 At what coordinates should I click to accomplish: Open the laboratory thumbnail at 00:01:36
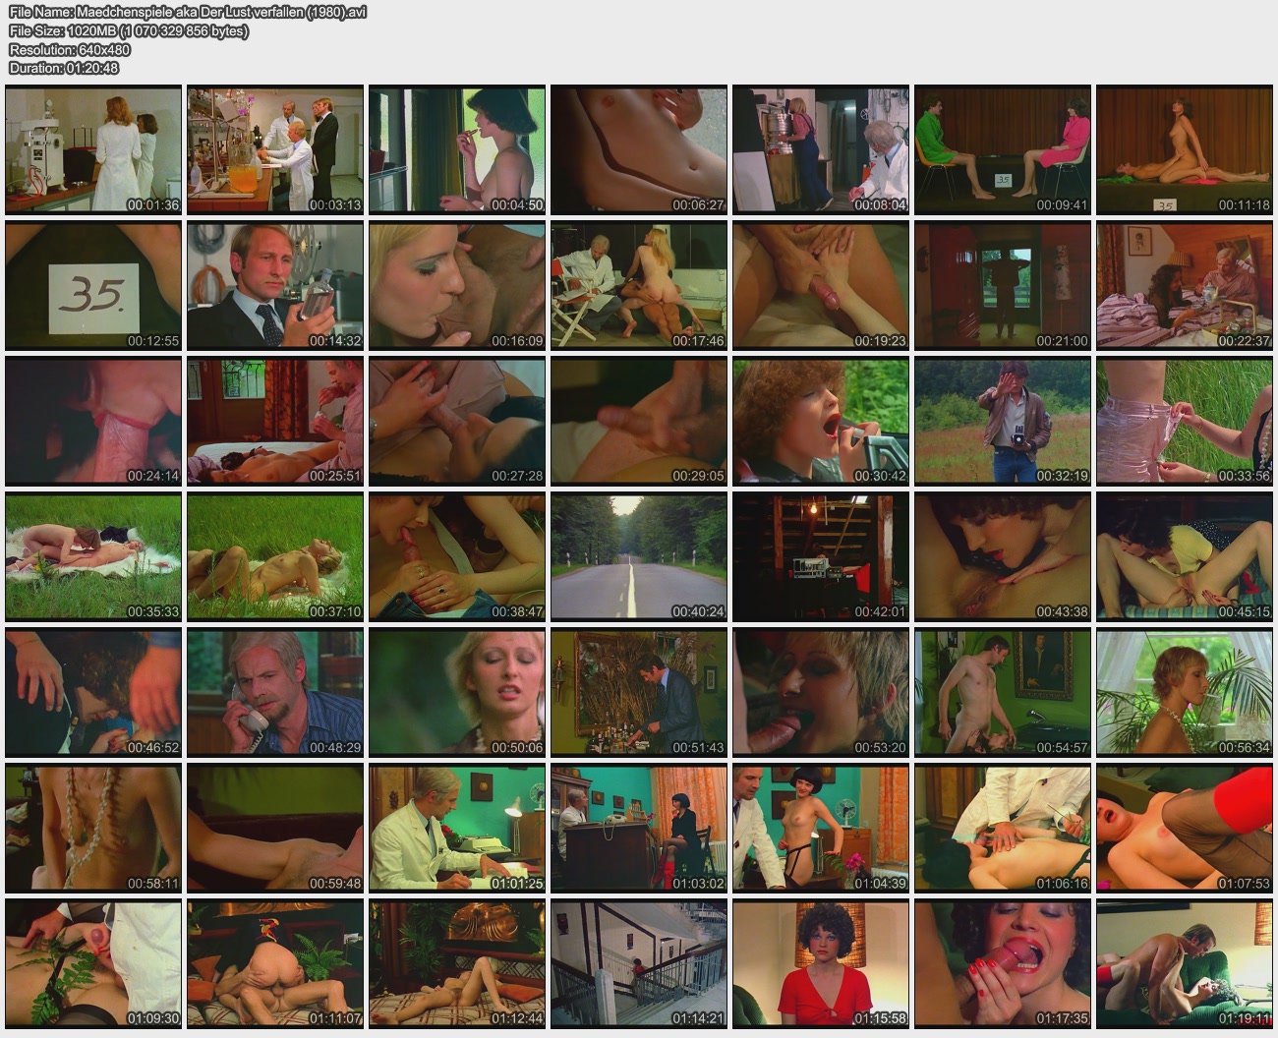[x=93, y=149]
